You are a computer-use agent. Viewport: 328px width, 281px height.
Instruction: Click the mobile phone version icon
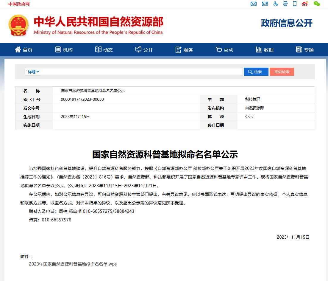click(x=295, y=4)
